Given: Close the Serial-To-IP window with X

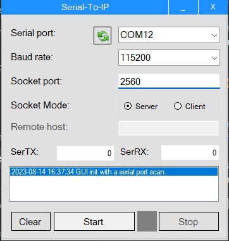Looking at the screenshot, I should pyautogui.click(x=213, y=7).
